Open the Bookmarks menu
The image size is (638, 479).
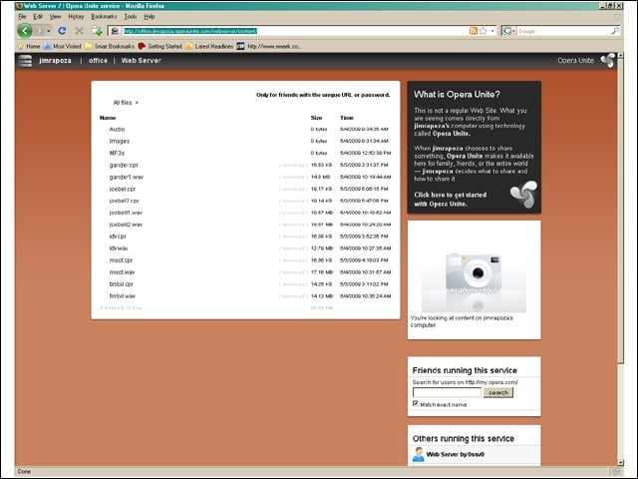tap(104, 17)
